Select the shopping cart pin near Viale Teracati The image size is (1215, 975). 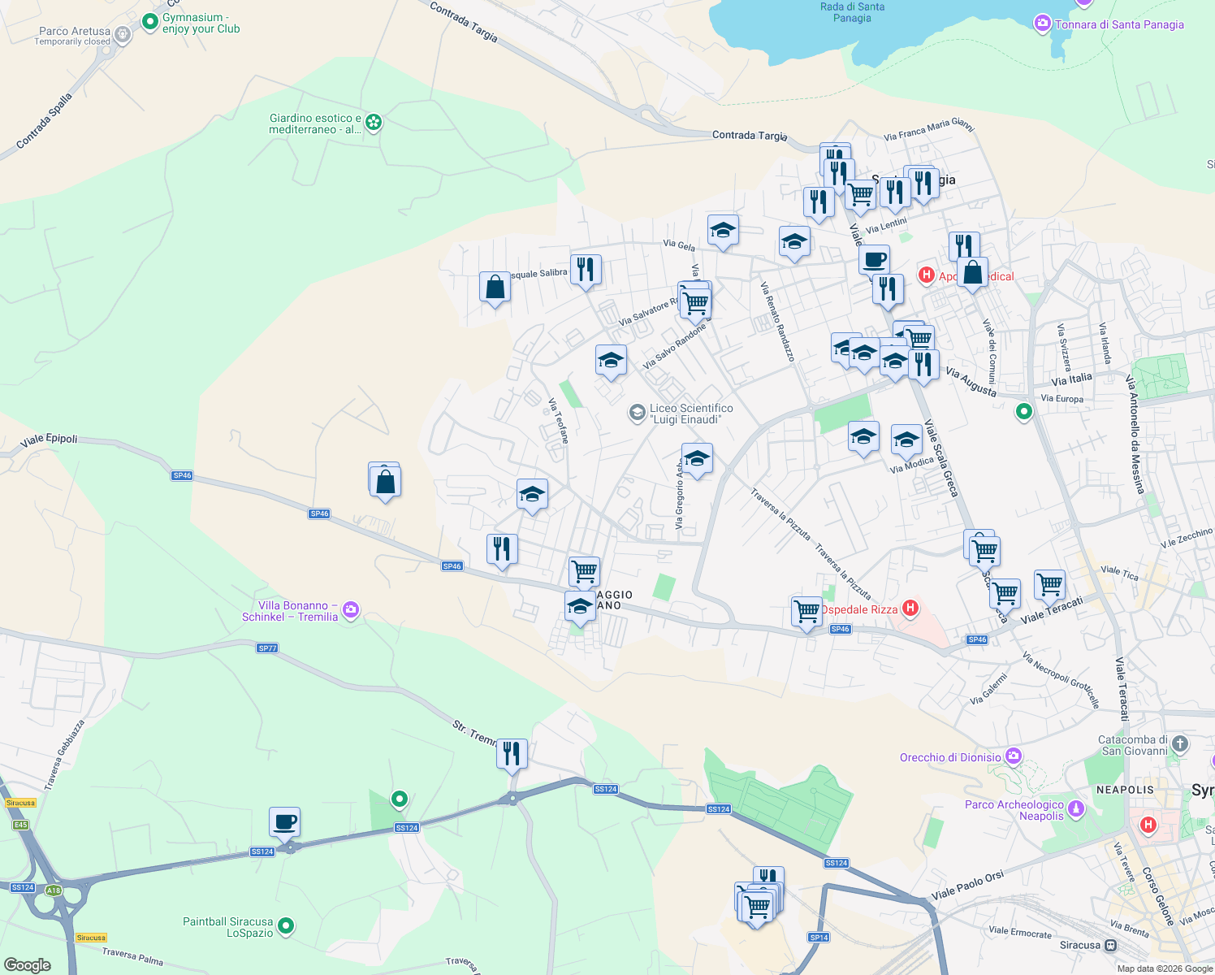point(1049,584)
